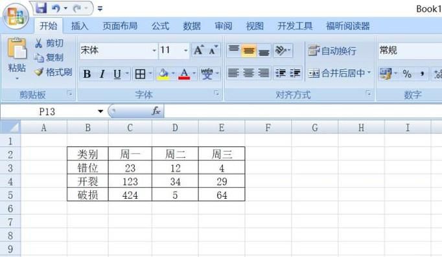
Task: Open font color dropdown arrow
Action: coord(194,73)
